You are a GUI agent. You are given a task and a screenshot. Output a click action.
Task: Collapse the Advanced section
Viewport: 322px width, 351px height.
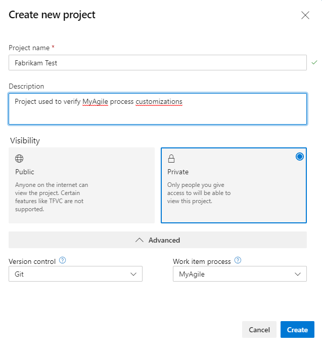click(x=158, y=240)
